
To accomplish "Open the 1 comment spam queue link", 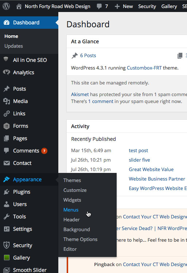I will click(101, 101).
